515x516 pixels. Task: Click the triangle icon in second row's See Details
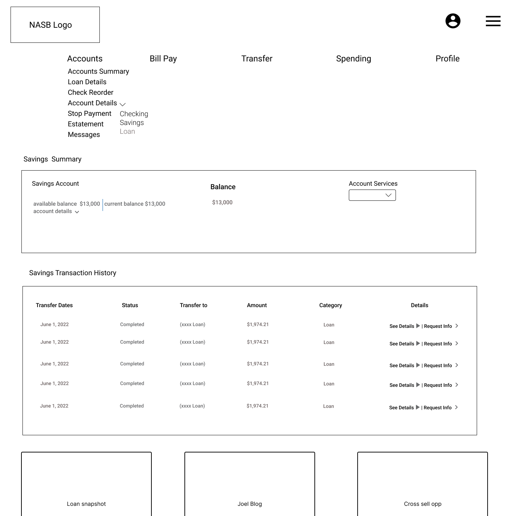(418, 343)
